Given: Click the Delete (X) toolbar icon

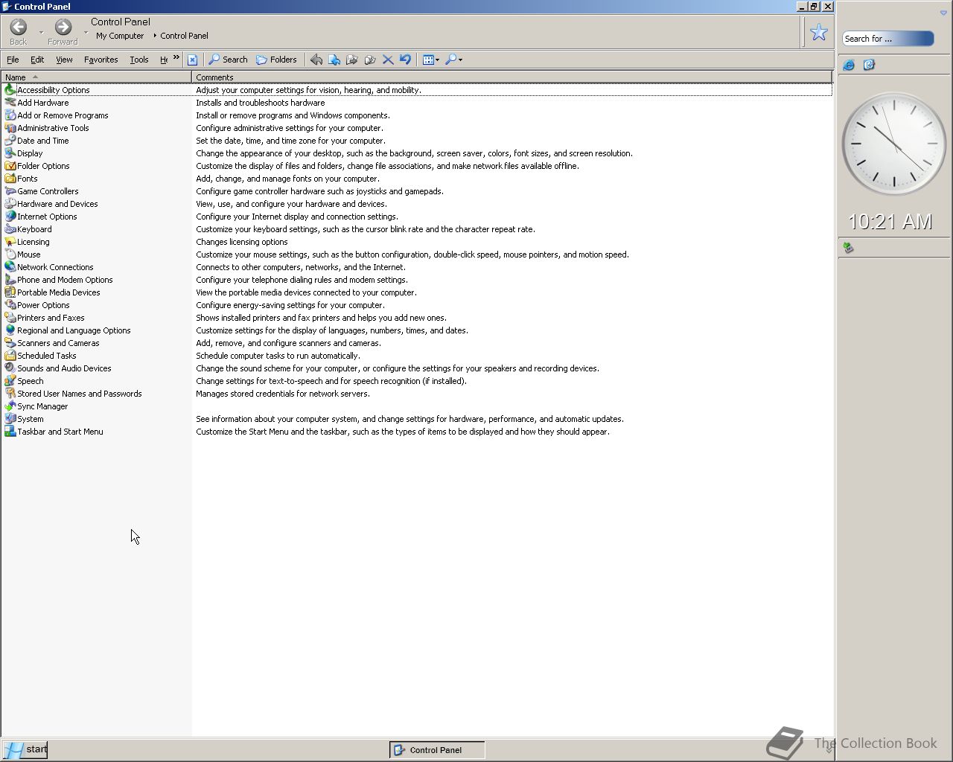Looking at the screenshot, I should coord(388,60).
